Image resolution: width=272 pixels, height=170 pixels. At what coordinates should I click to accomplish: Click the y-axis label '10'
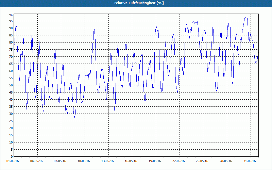pos(11,142)
